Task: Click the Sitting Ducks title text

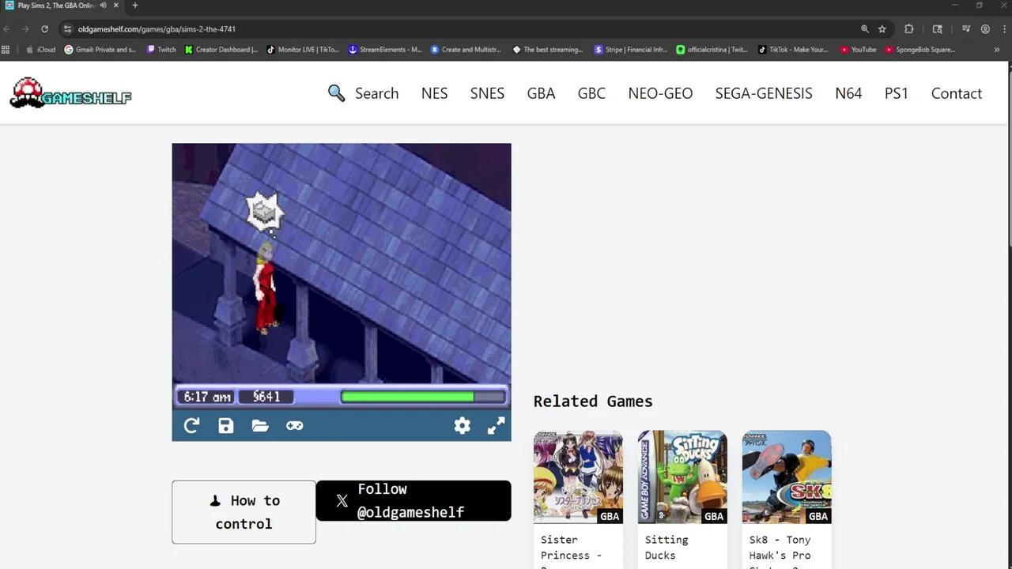Action: pos(666,547)
